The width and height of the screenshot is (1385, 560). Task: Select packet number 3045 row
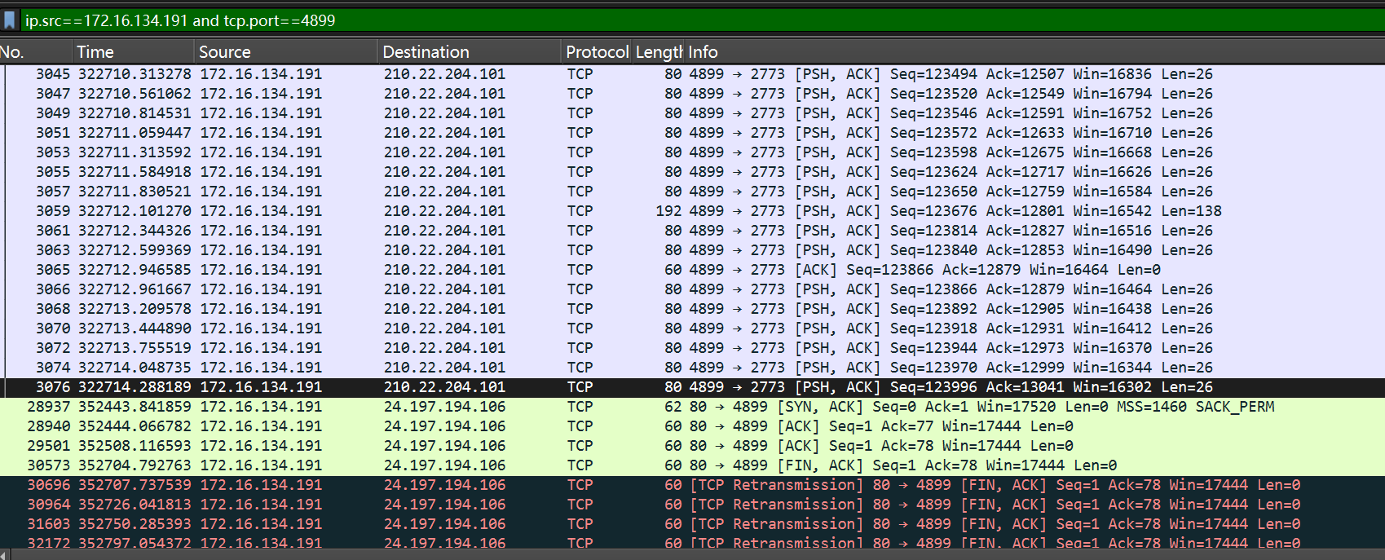click(692, 74)
